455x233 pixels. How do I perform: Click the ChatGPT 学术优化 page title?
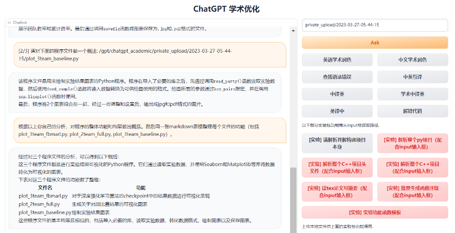tap(226, 9)
